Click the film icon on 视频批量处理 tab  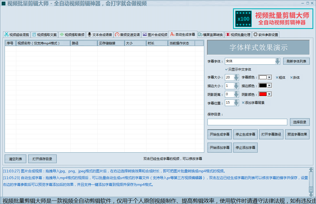click(x=228, y=35)
